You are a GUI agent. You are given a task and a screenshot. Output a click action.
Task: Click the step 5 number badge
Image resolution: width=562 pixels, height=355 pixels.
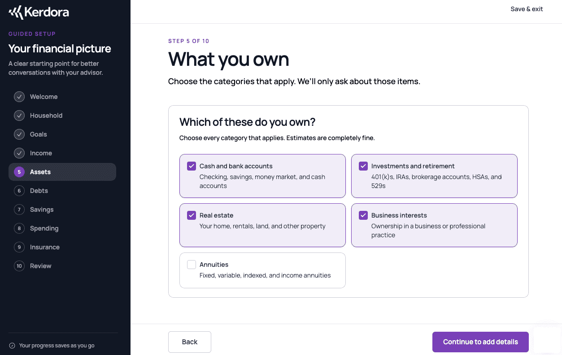click(19, 172)
